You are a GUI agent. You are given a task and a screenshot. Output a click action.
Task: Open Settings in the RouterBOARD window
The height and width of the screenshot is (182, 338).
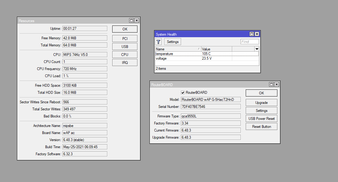click(x=261, y=110)
